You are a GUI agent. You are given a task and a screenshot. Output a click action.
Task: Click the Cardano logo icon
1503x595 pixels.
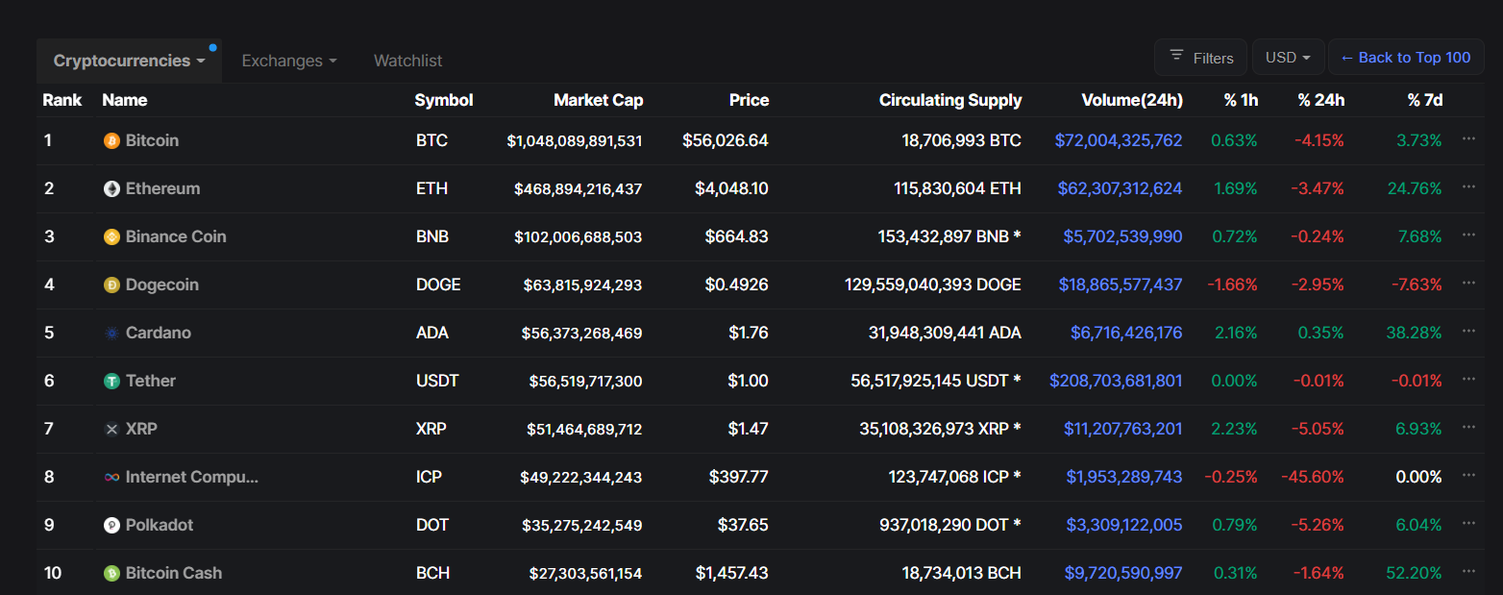coord(111,333)
